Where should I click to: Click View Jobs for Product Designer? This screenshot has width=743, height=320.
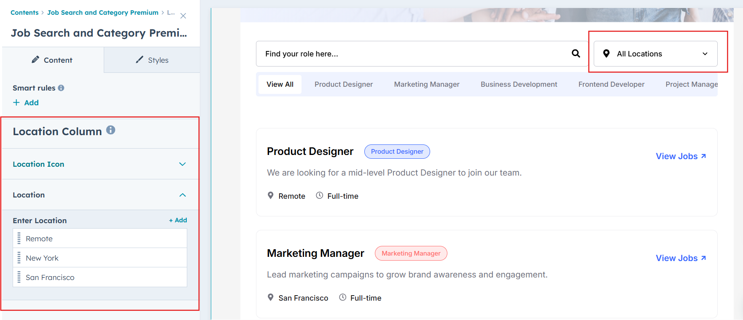click(x=680, y=156)
